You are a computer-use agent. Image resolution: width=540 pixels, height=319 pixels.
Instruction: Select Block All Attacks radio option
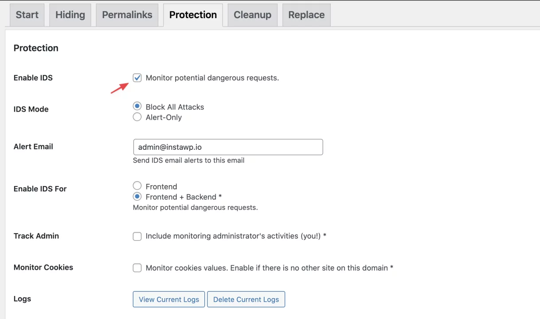(137, 106)
